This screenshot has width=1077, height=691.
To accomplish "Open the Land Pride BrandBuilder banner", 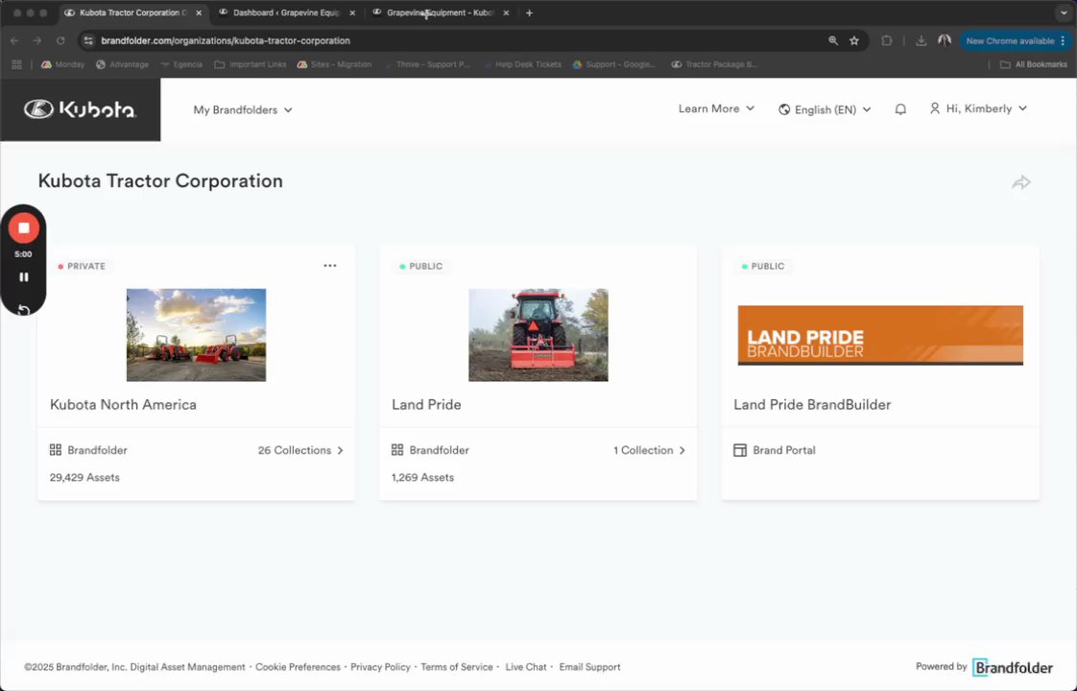I will pos(880,335).
